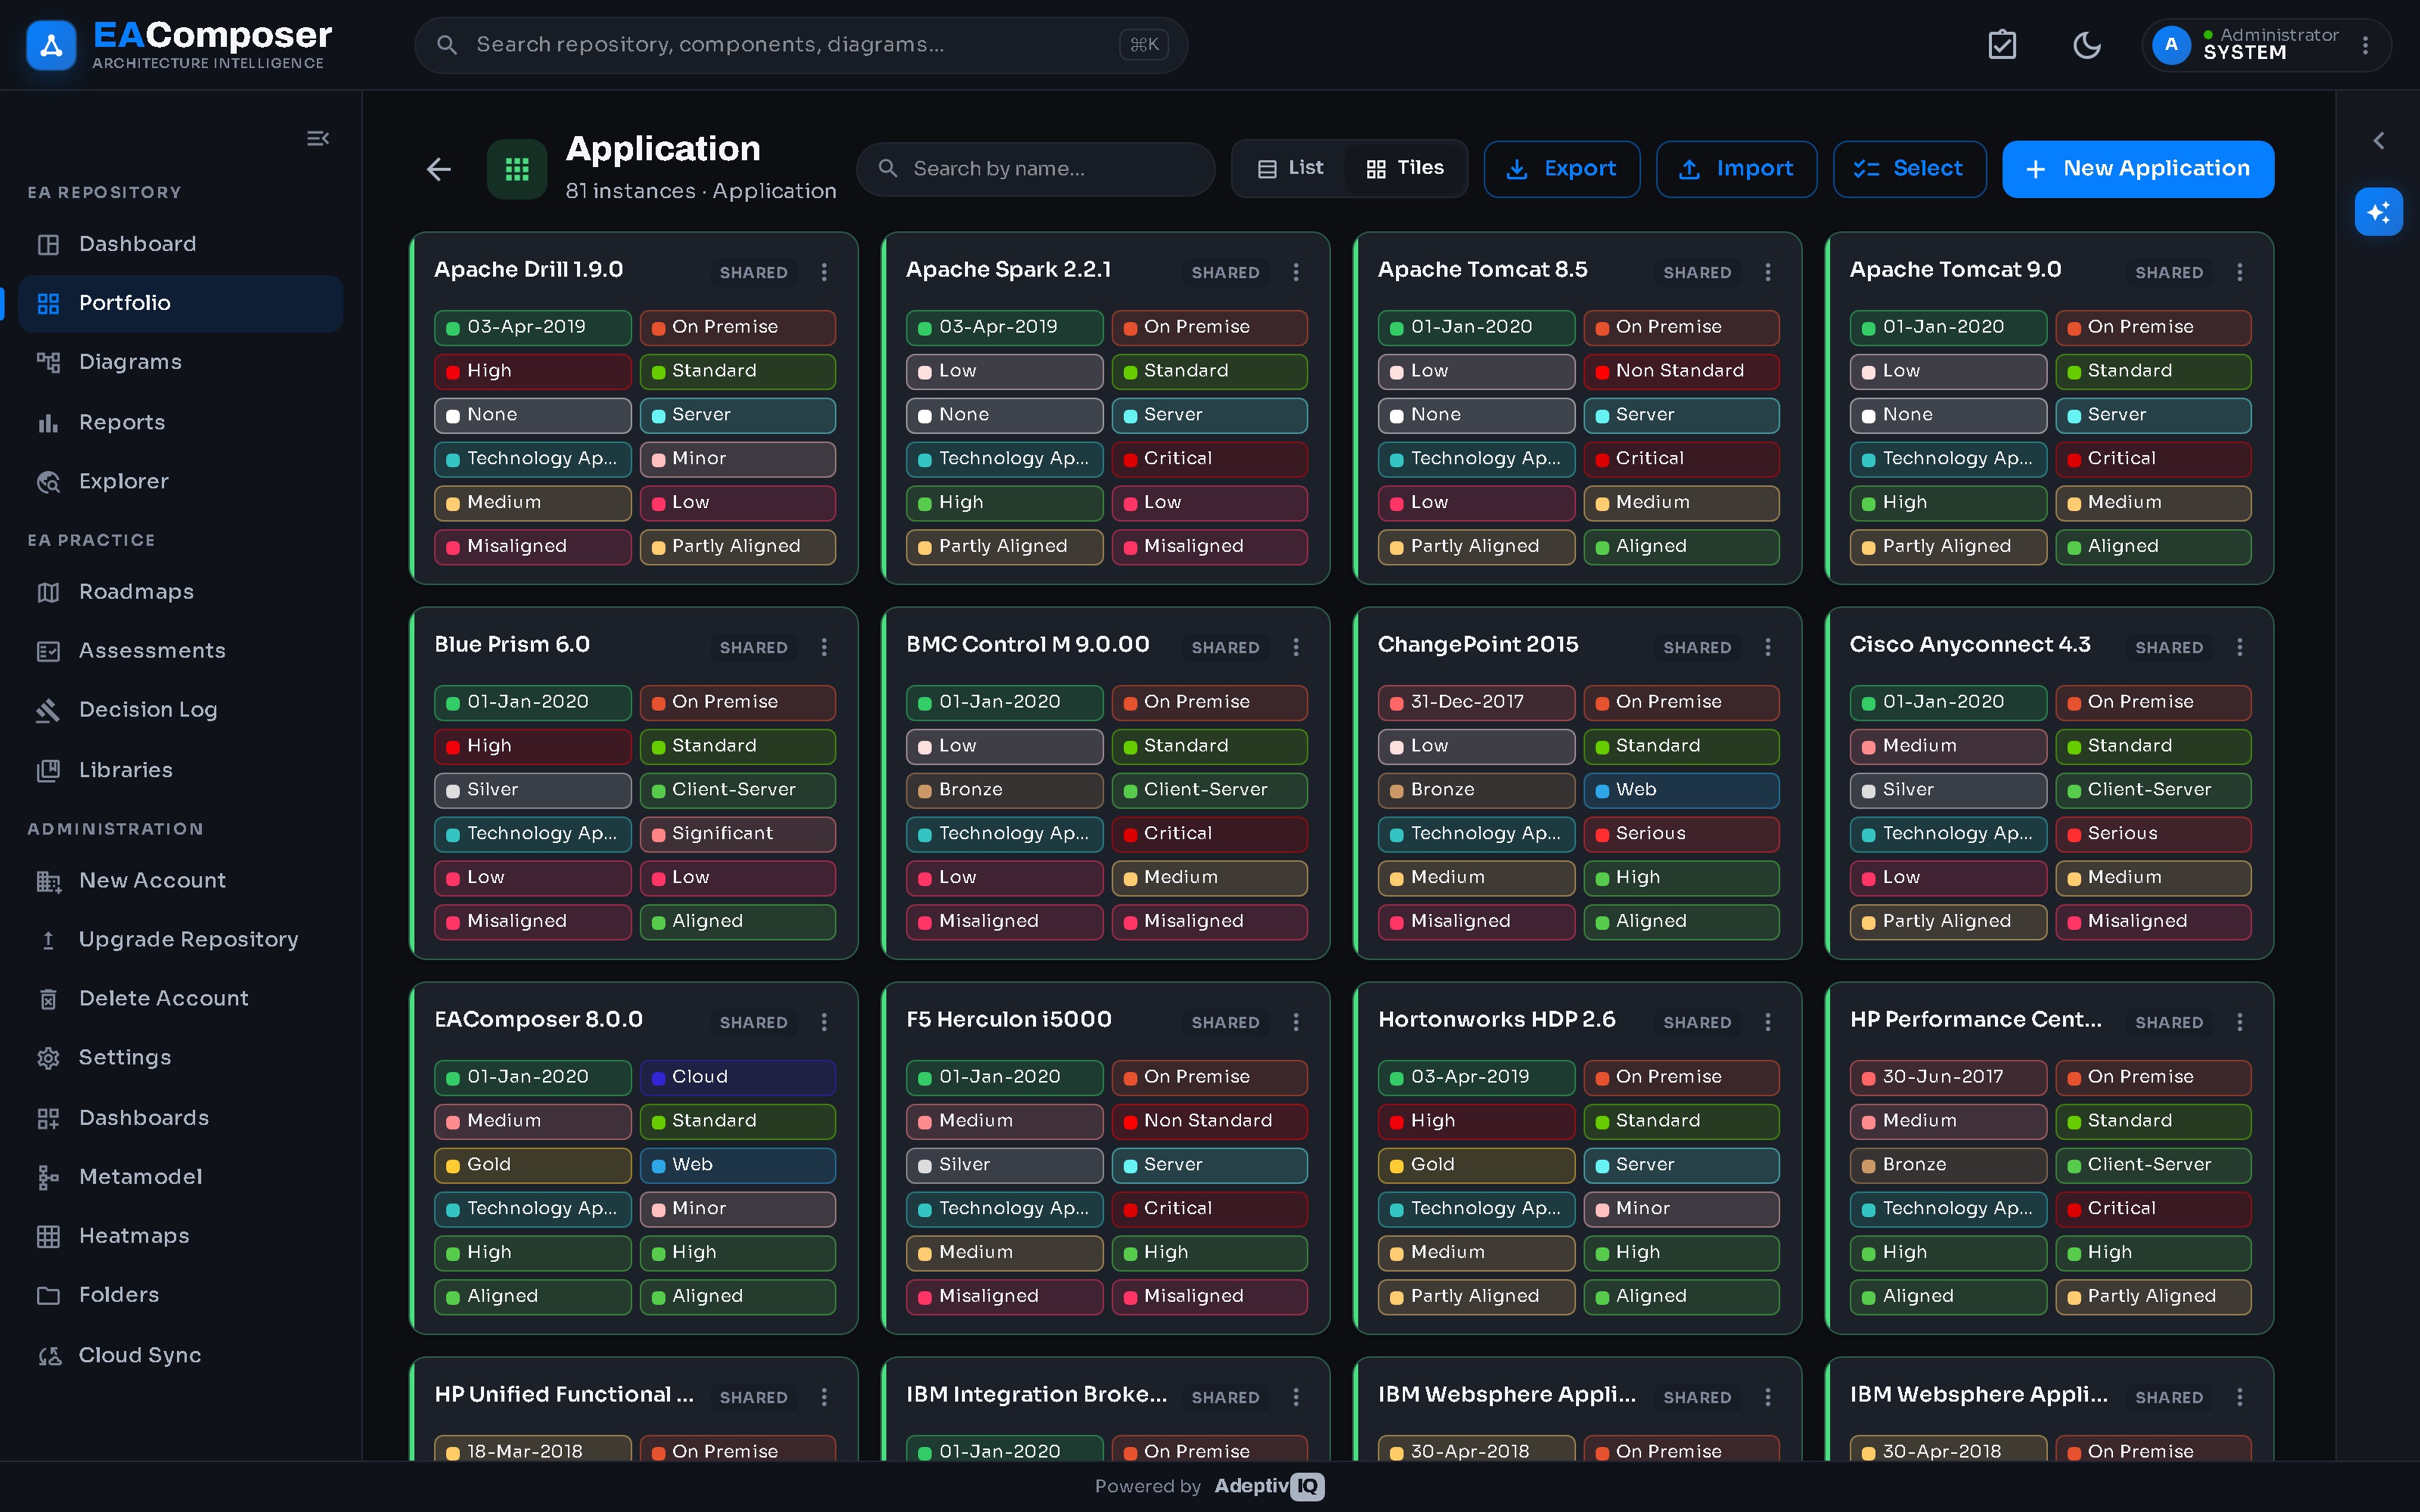The width and height of the screenshot is (2420, 1512).
Task: Open Administrator account options menu
Action: (x=2365, y=45)
